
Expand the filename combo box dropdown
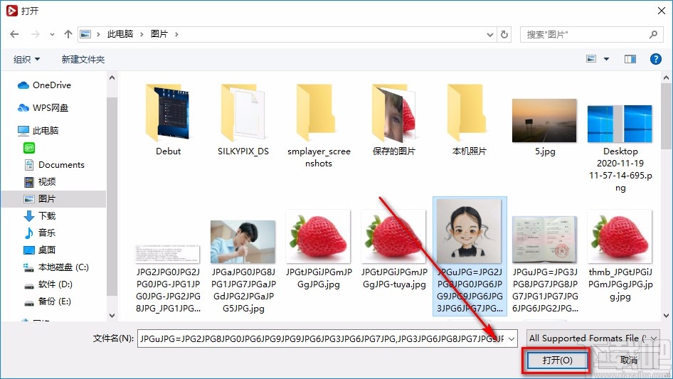tap(512, 338)
